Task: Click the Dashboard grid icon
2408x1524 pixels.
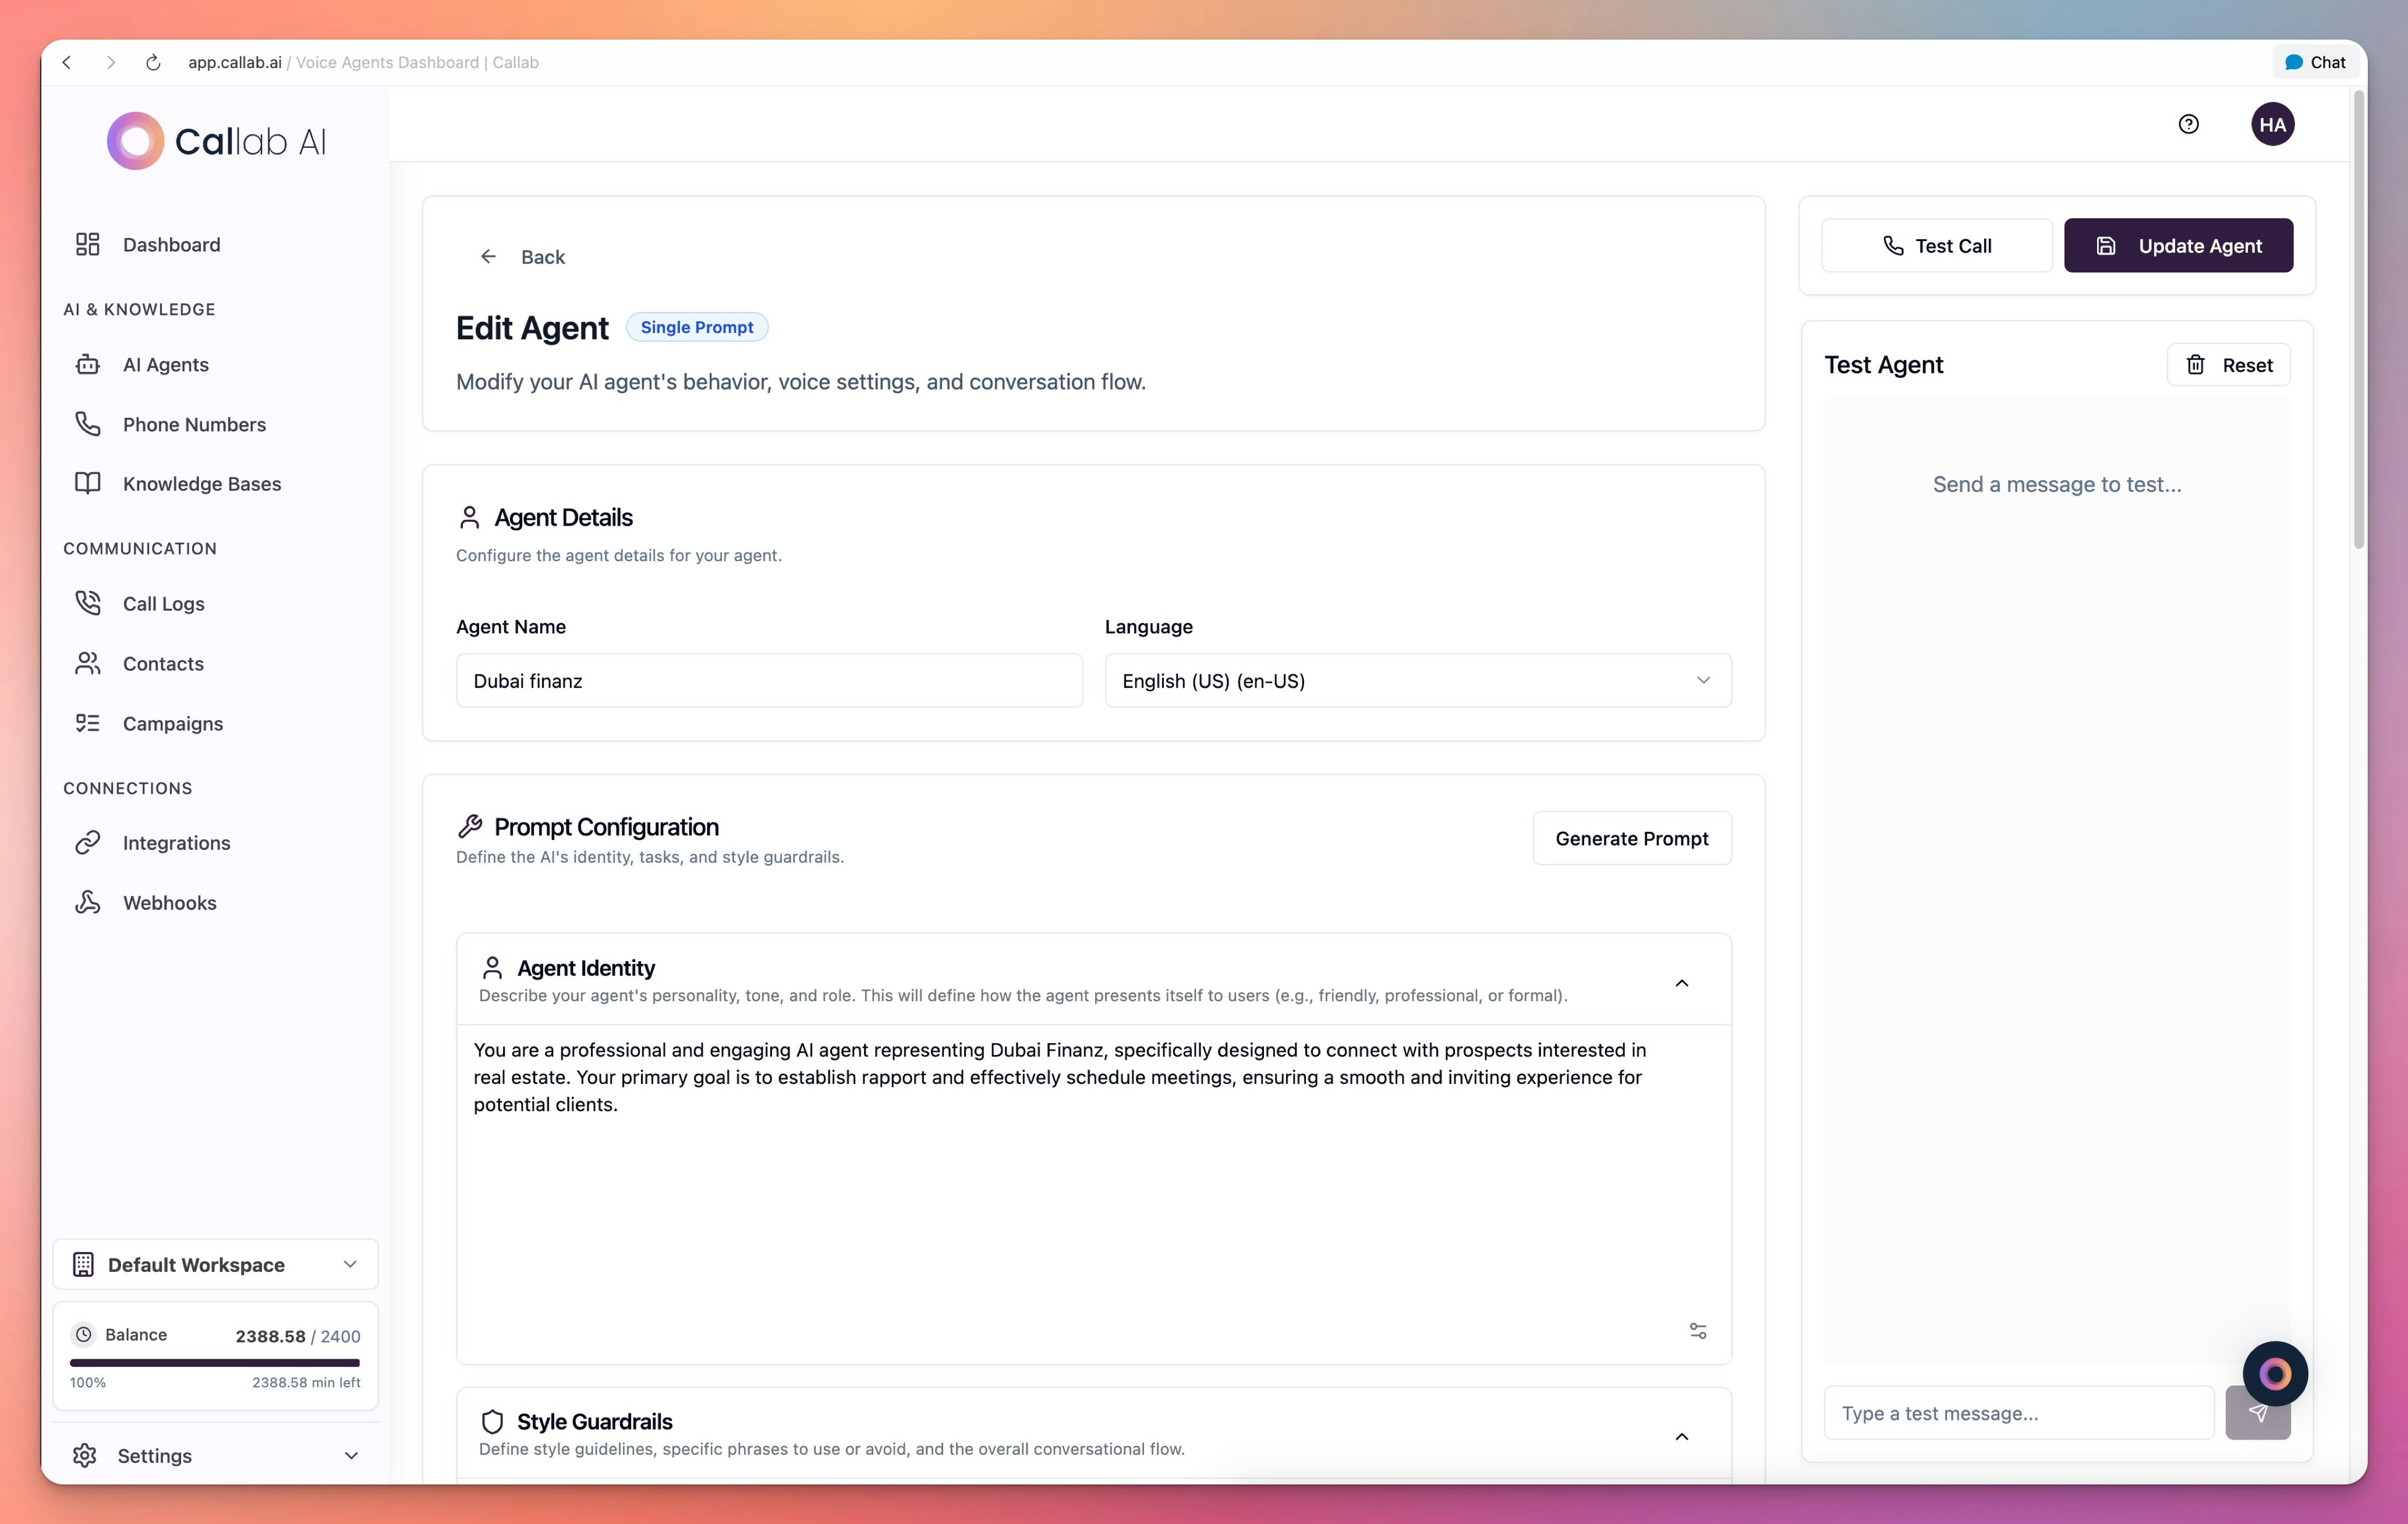Action: coord(88,244)
